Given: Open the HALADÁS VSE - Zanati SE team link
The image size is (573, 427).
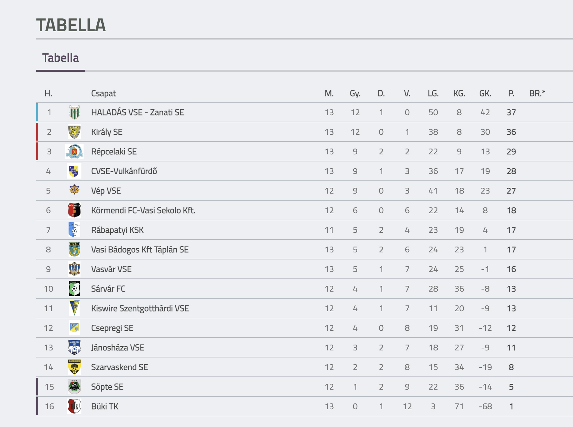Looking at the screenshot, I should [137, 112].
